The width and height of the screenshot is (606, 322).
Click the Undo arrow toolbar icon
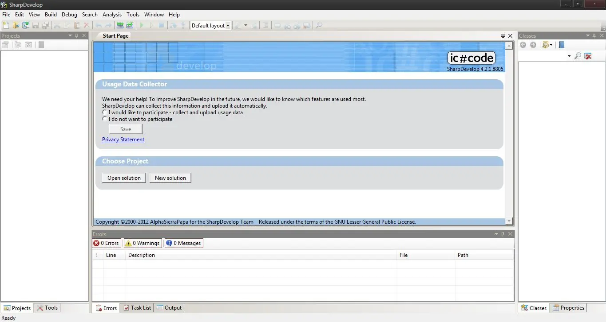click(99, 26)
